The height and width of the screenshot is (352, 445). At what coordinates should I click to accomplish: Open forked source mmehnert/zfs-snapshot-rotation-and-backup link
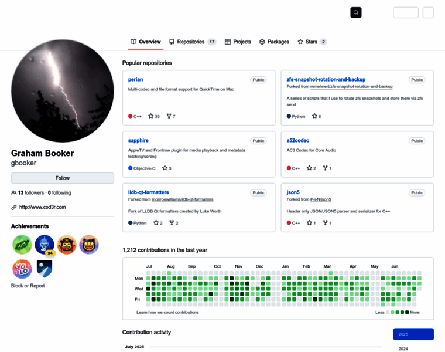click(351, 86)
